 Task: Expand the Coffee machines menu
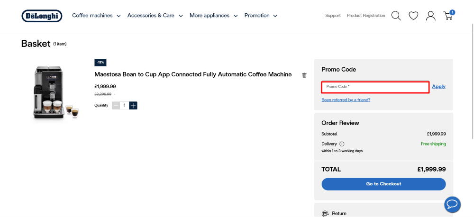(x=96, y=16)
